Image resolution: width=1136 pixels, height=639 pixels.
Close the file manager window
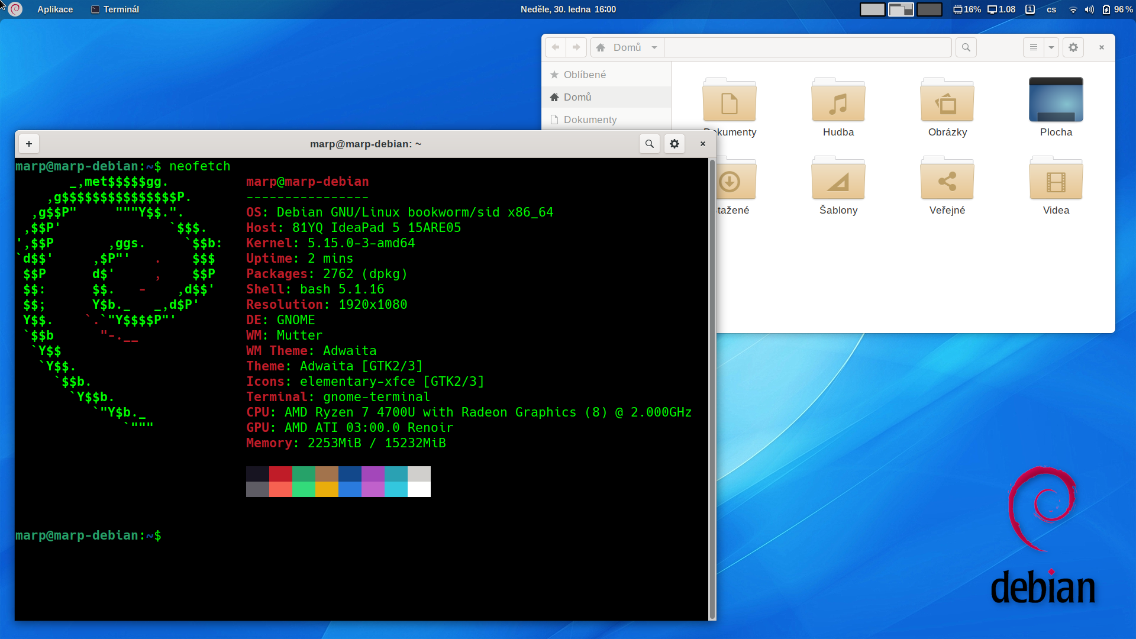1102,47
